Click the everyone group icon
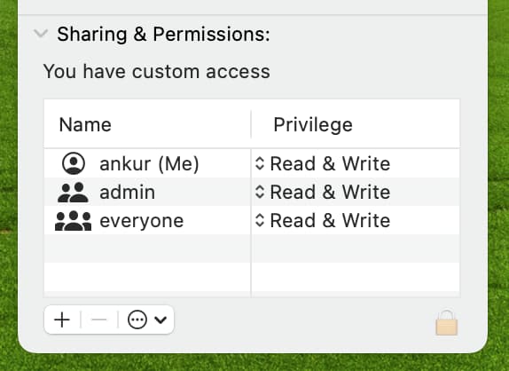The width and height of the screenshot is (509, 371). [x=73, y=221]
